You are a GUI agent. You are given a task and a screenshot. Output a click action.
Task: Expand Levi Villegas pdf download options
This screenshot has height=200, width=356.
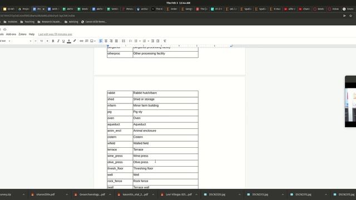[x=196, y=194]
